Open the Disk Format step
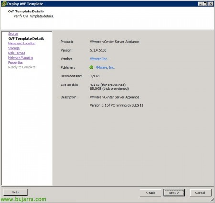Image resolution: width=215 pixels, height=203 pixels. point(17,53)
